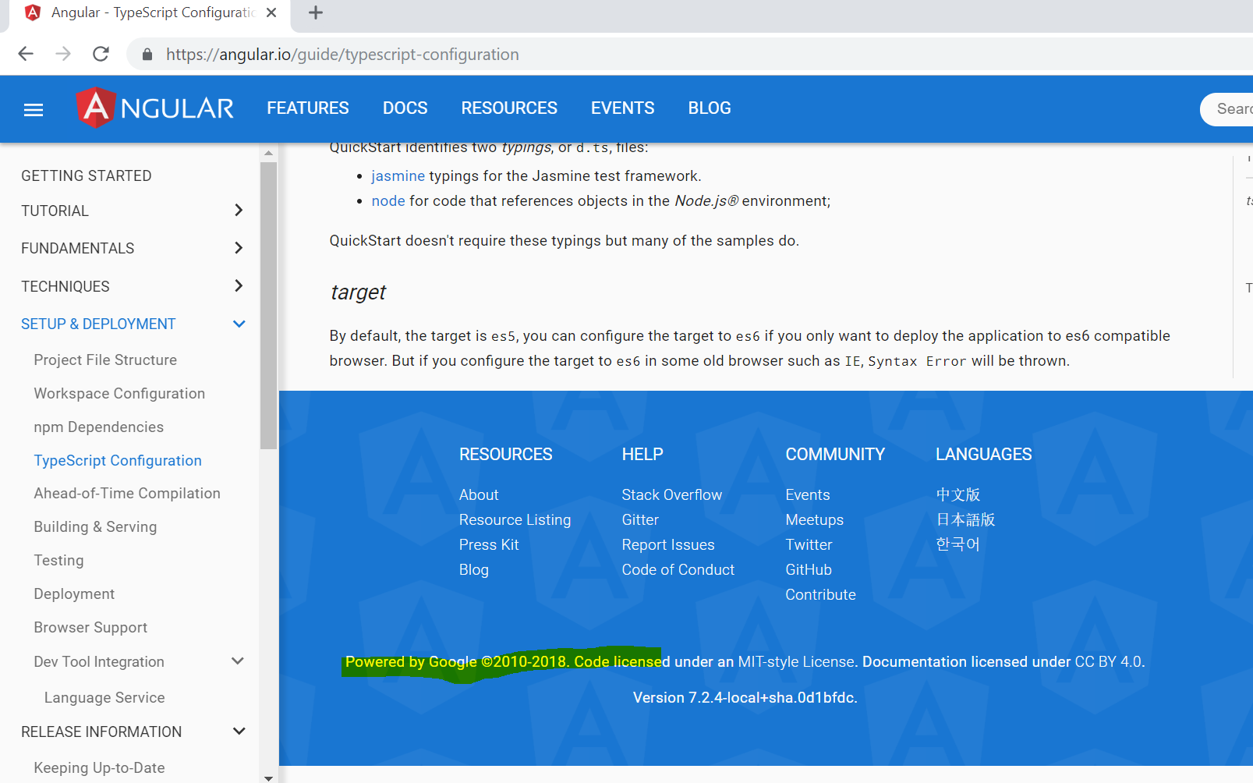The width and height of the screenshot is (1253, 783).
Task: Open Language Service in sidebar
Action: coord(104,698)
